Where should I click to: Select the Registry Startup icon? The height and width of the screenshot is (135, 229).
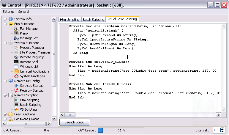tap(16, 90)
